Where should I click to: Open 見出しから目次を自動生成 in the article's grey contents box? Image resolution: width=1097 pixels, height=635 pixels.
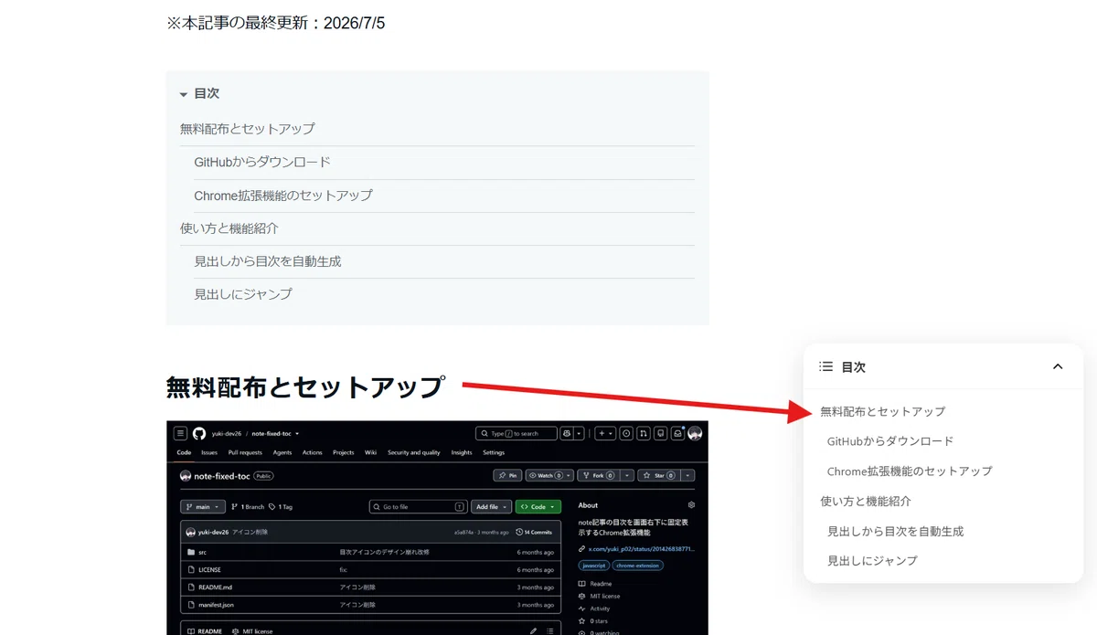268,261
